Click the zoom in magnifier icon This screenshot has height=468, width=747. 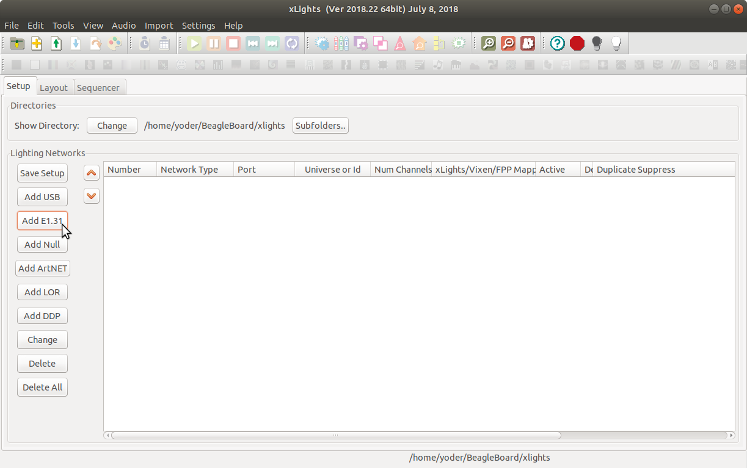488,43
